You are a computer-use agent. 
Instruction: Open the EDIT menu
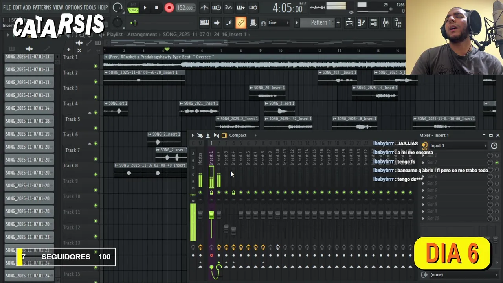pos(17,7)
